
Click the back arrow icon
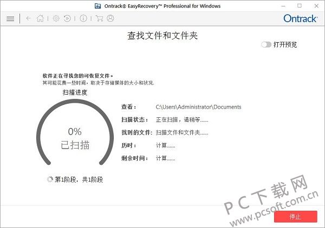click(28, 18)
